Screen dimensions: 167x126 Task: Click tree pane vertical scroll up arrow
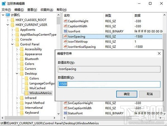58,15
